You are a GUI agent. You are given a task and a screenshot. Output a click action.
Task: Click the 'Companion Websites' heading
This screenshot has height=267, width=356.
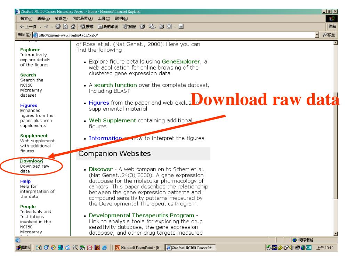[x=114, y=154]
